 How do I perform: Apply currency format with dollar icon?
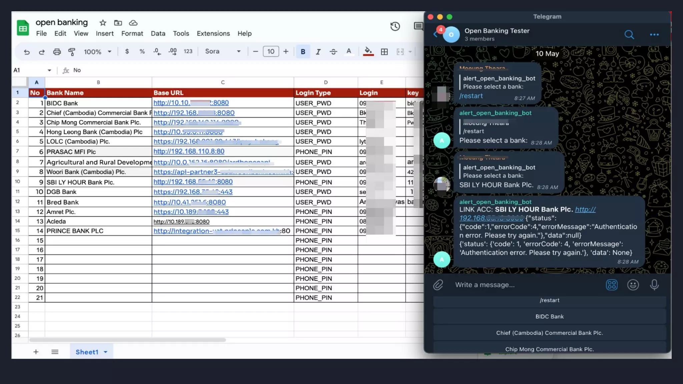pyautogui.click(x=127, y=51)
